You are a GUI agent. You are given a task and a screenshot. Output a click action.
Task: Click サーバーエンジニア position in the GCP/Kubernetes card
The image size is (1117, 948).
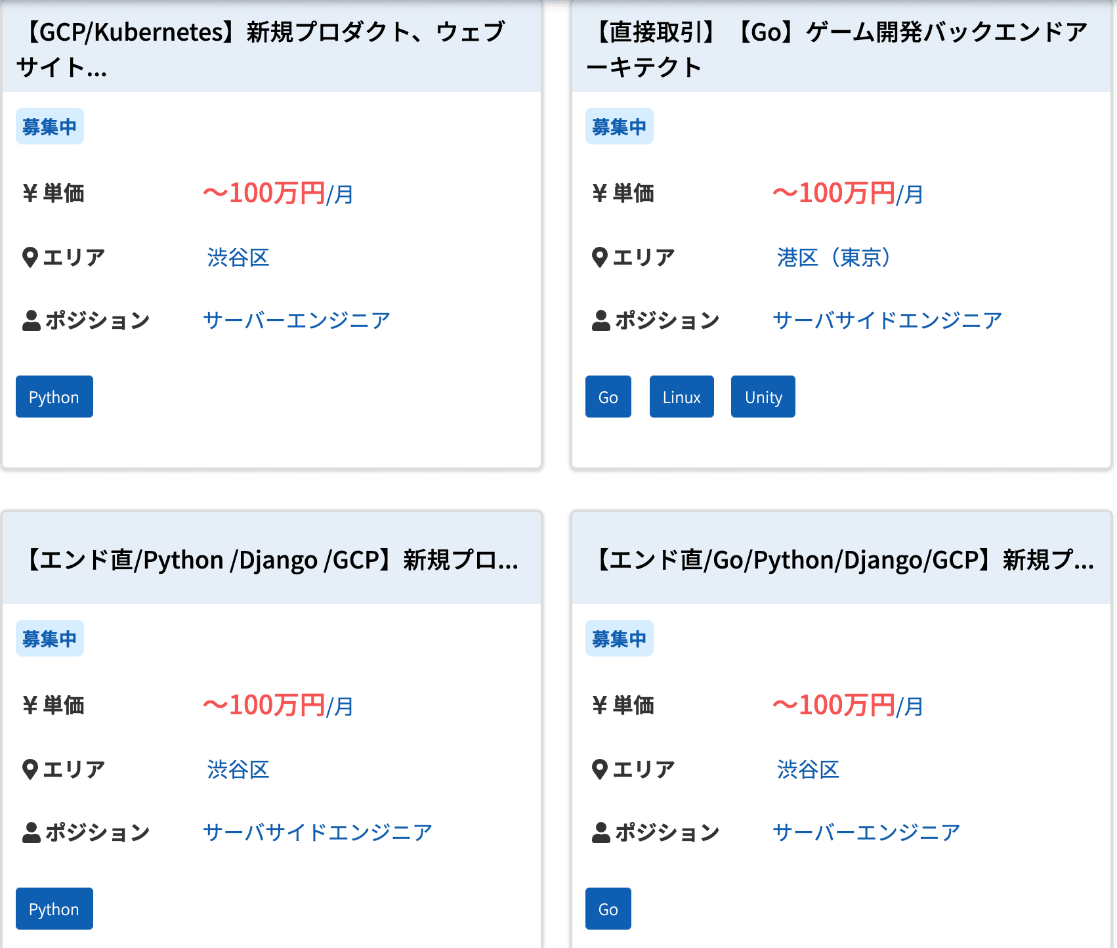coord(297,320)
